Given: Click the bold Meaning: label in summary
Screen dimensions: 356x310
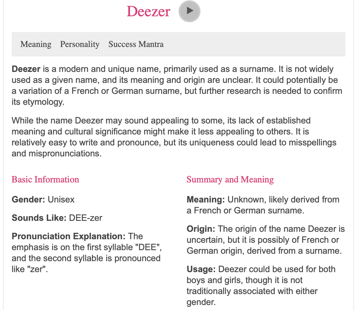Looking at the screenshot, I should 206,199.
